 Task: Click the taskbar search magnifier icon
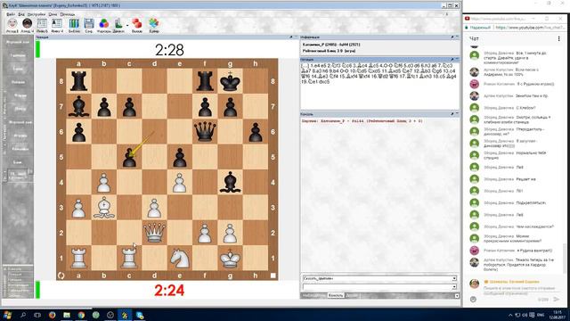23,315
